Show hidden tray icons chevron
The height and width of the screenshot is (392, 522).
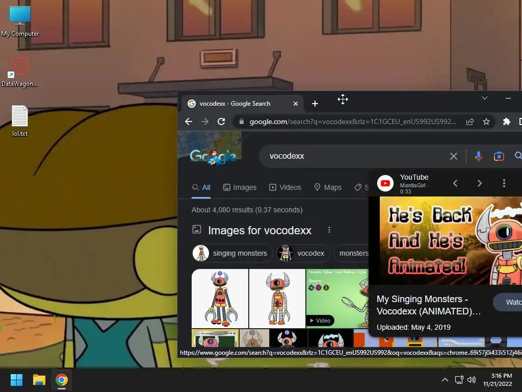pos(445,380)
